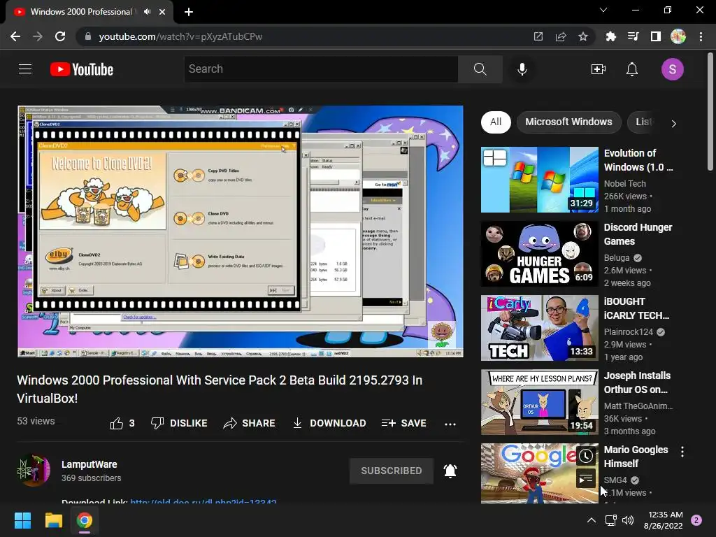716x537 pixels.
Task: Open the notifications bell in header
Action: click(632, 69)
